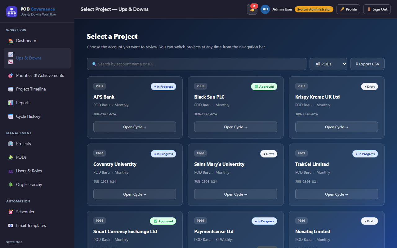Click the PODs puzzle piece icon

click(x=11, y=157)
